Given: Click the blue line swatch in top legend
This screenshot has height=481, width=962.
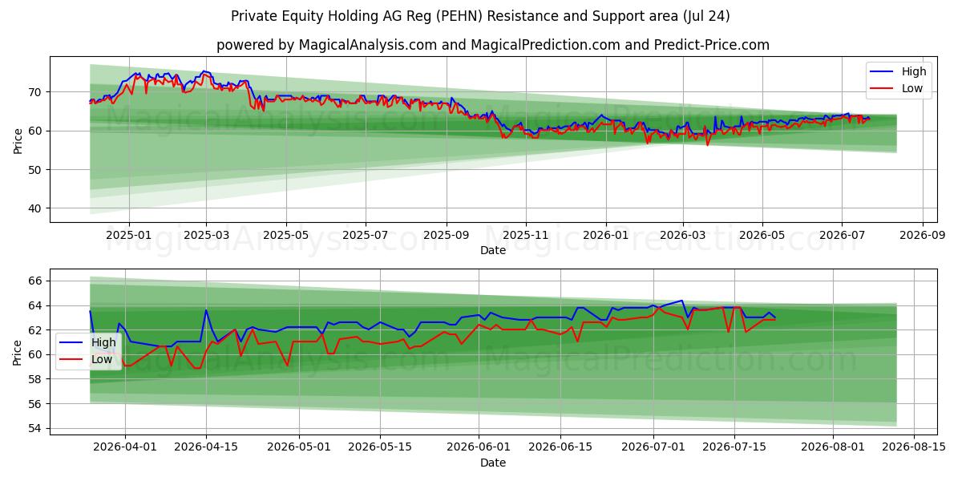Looking at the screenshot, I should [x=883, y=72].
